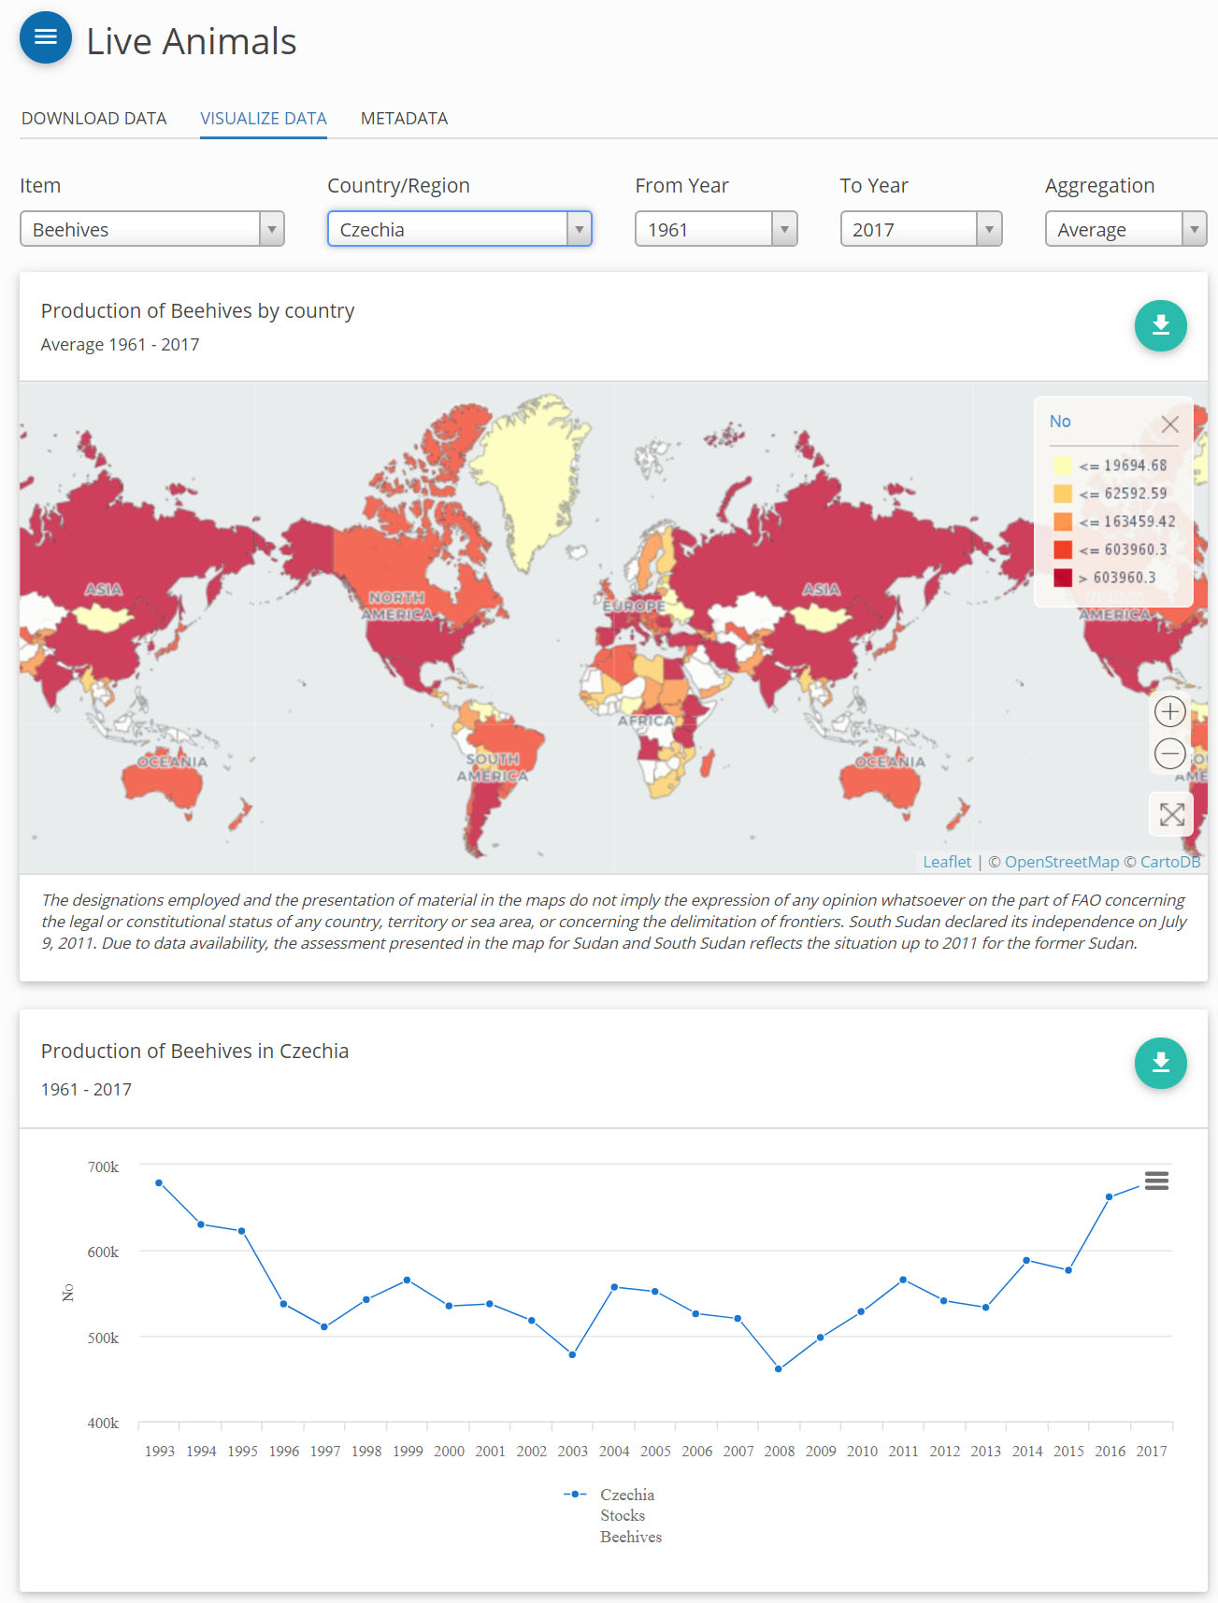The height and width of the screenshot is (1603, 1218).
Task: Open the hamburger main menu
Action: (x=46, y=38)
